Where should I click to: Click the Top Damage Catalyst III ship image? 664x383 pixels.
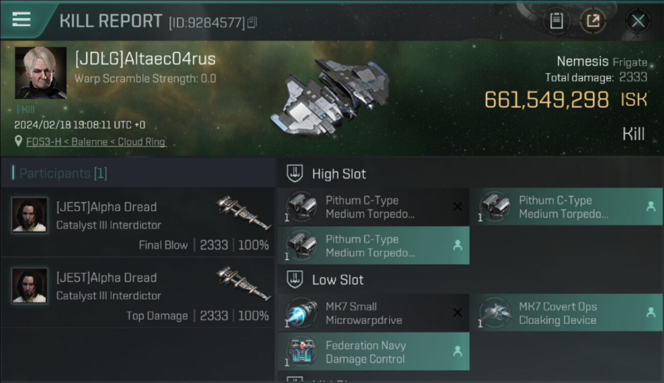click(x=244, y=284)
